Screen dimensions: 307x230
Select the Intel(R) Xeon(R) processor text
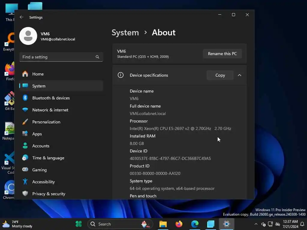(180, 129)
